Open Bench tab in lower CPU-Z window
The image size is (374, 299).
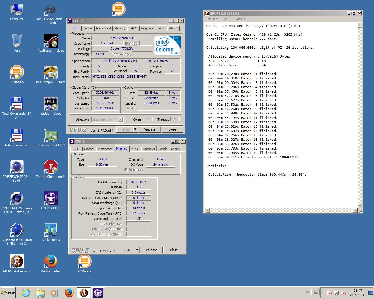click(x=162, y=149)
